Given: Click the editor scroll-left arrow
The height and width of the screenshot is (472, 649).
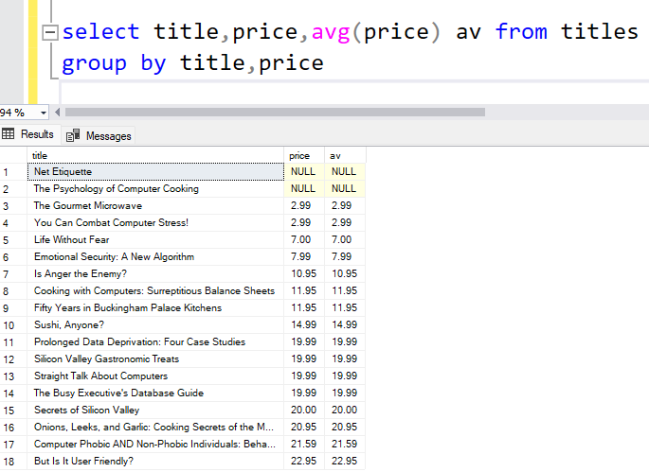Looking at the screenshot, I should [x=57, y=112].
